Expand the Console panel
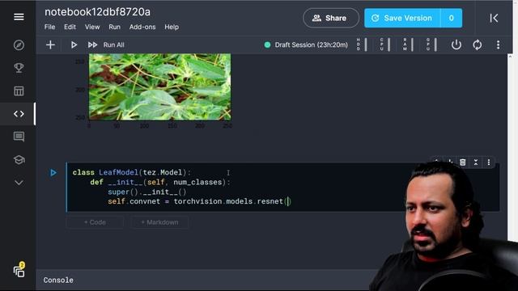Screen dimensions: 518x291 58,280
